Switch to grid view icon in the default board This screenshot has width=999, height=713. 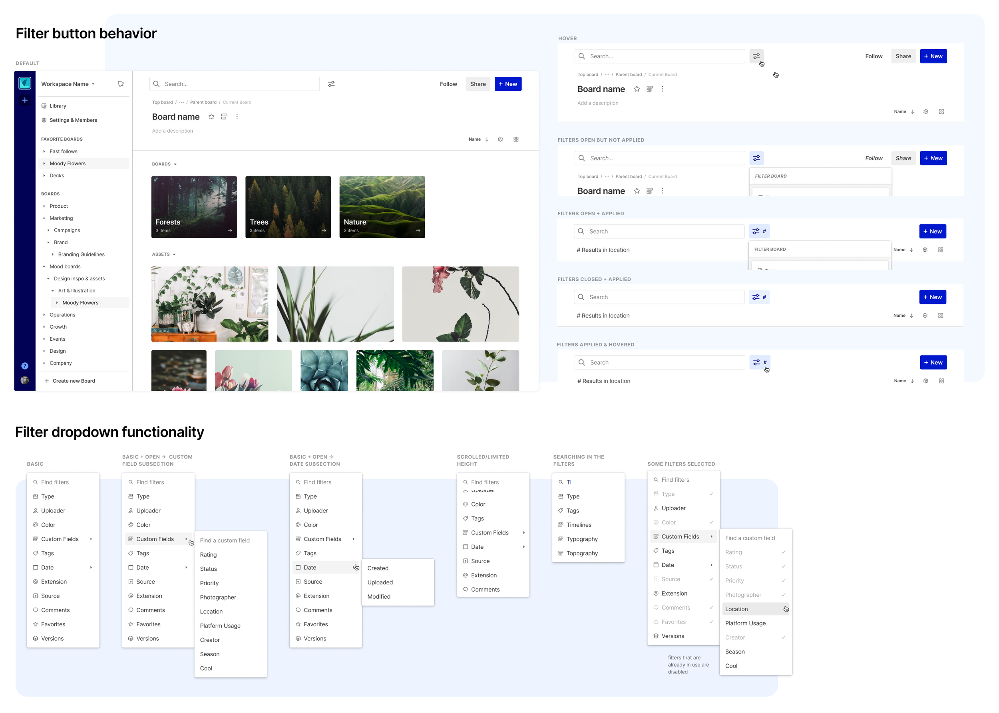pos(516,139)
